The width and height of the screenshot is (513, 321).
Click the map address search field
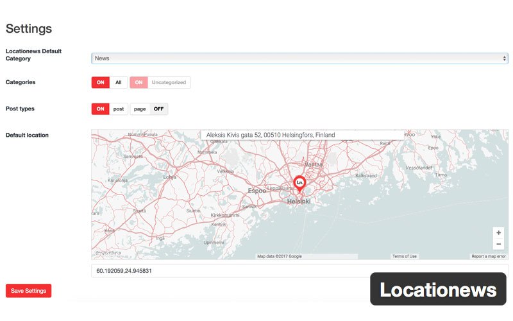pyautogui.click(x=302, y=135)
